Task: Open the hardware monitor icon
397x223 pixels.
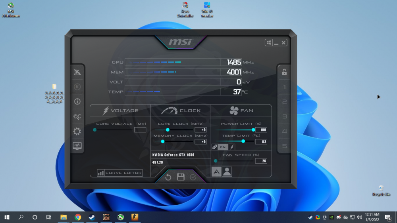Action: [x=77, y=146]
